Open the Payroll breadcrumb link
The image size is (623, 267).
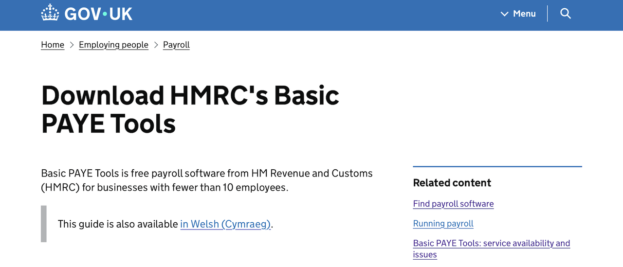click(x=176, y=45)
